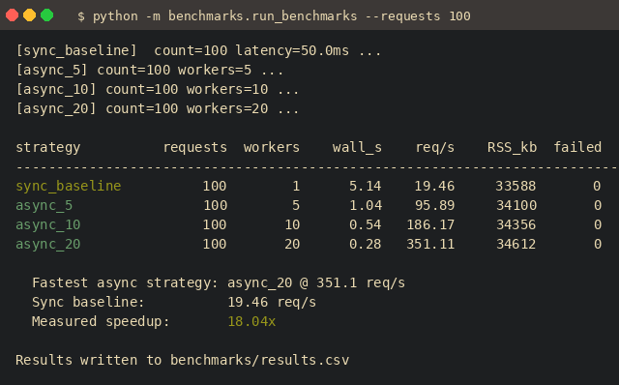
Task: Select the sync_baseline strategy name in table
Action: click(x=69, y=186)
